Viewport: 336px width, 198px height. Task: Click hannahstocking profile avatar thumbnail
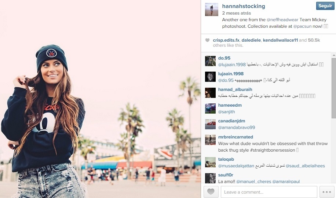click(212, 9)
